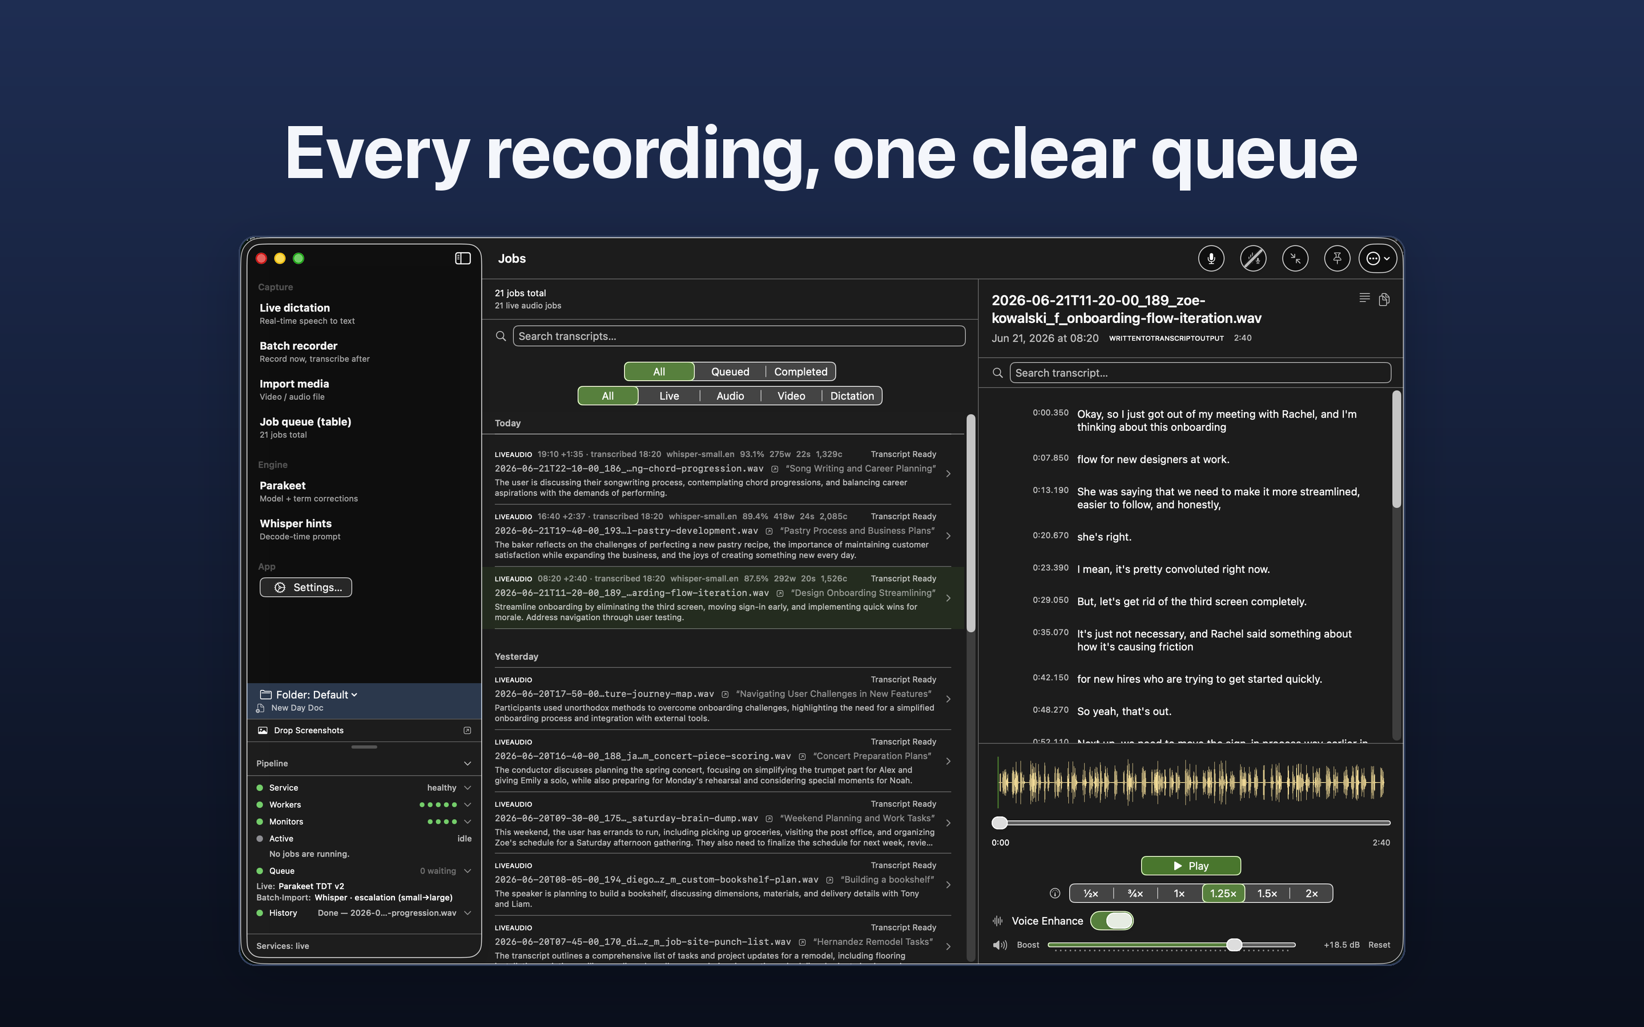Click the Boost speaker volume icon
Image resolution: width=1644 pixels, height=1027 pixels.
pos(1000,945)
